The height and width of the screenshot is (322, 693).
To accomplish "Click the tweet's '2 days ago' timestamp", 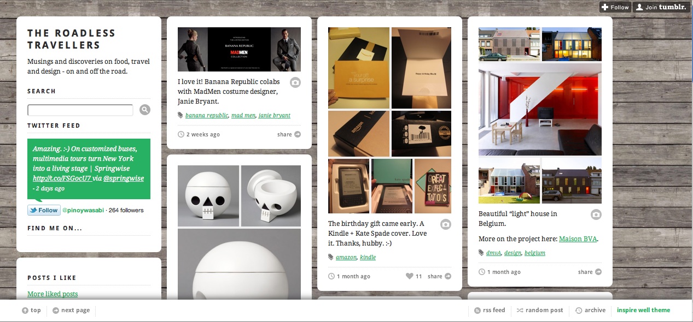I will point(49,189).
